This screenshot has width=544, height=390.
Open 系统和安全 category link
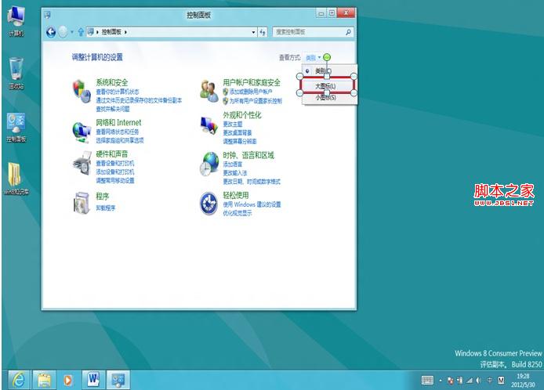tap(112, 82)
